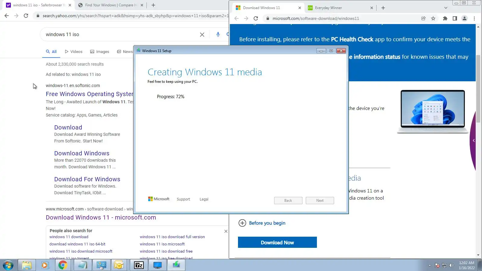Click the Windows 11 laptop image

433,112
